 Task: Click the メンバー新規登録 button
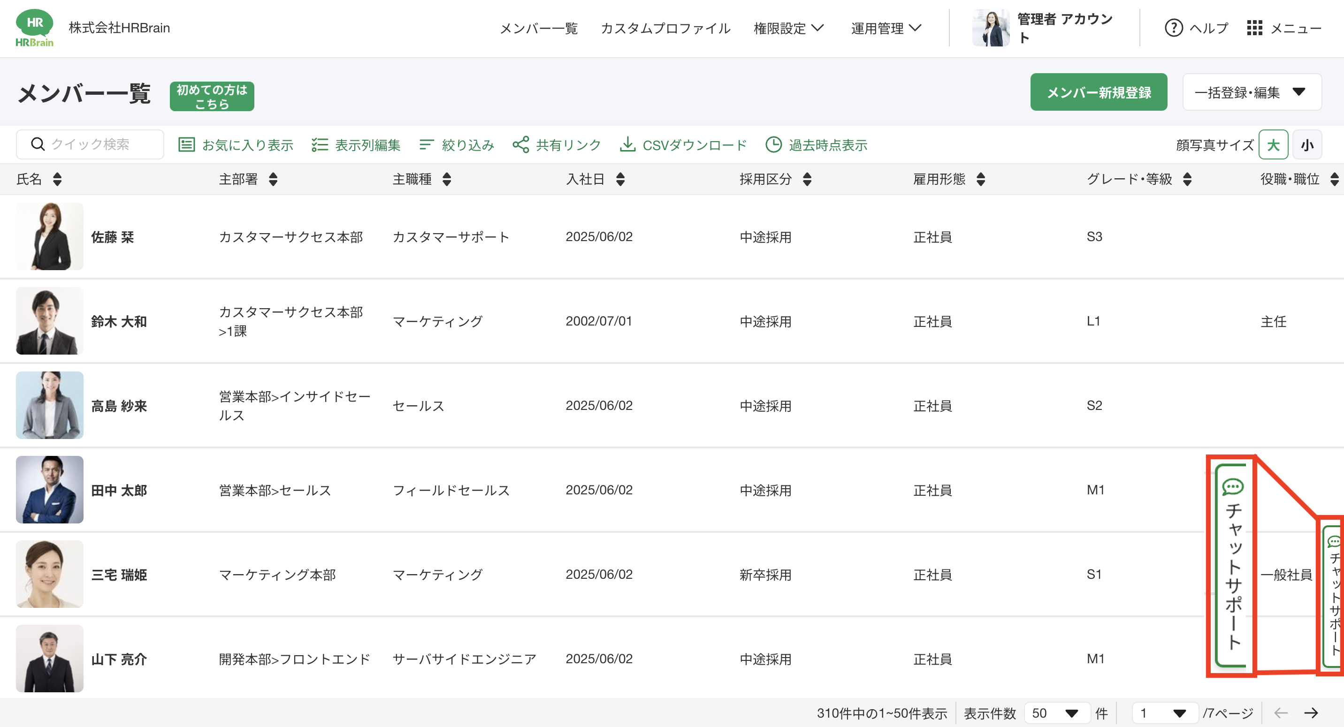1098,92
